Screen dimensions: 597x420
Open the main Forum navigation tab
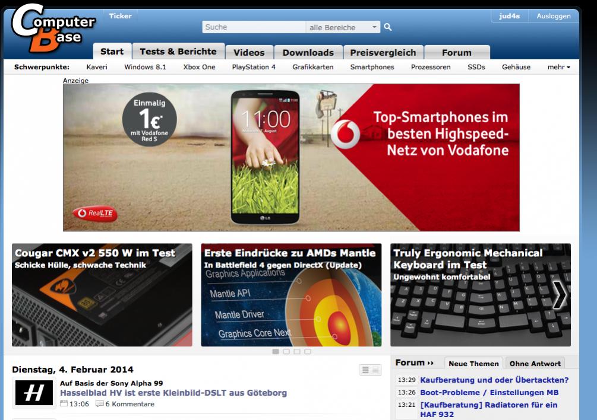coord(457,52)
